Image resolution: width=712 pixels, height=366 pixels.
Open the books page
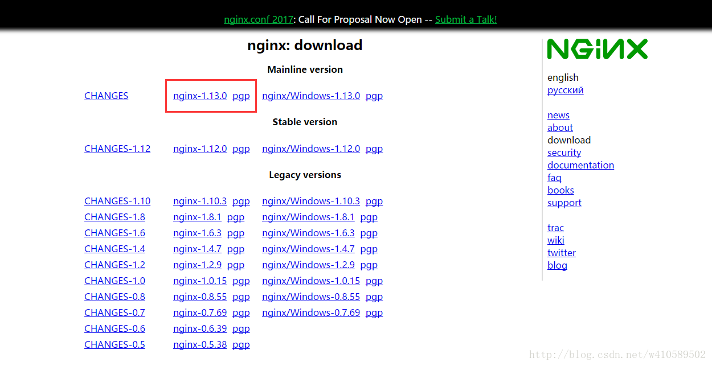click(560, 190)
